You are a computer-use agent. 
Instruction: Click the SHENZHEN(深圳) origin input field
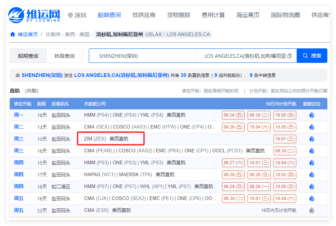pyautogui.click(x=142, y=56)
